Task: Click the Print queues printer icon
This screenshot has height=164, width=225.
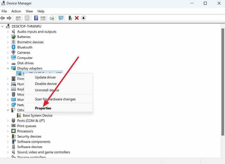Action: [13, 126]
